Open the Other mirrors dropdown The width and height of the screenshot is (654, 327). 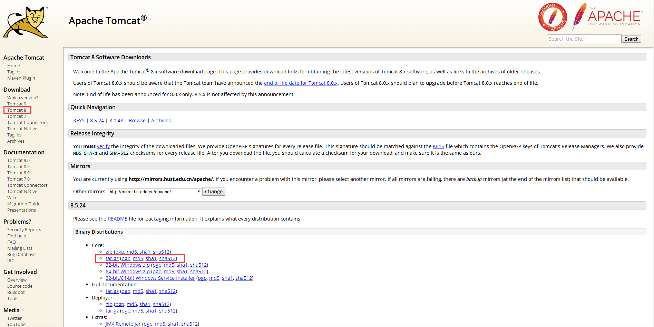point(155,192)
